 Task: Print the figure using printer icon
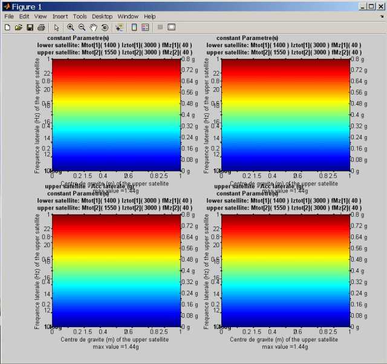[41, 27]
